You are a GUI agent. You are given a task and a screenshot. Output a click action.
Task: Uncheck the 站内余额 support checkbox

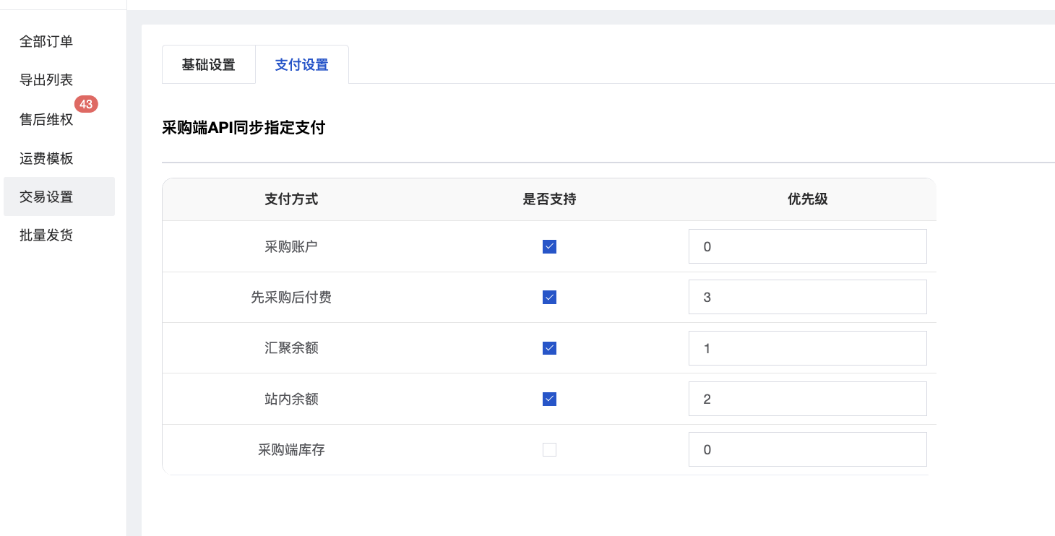(549, 399)
